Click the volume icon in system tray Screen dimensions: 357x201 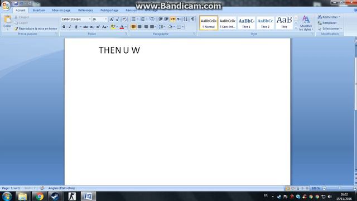tap(330, 197)
